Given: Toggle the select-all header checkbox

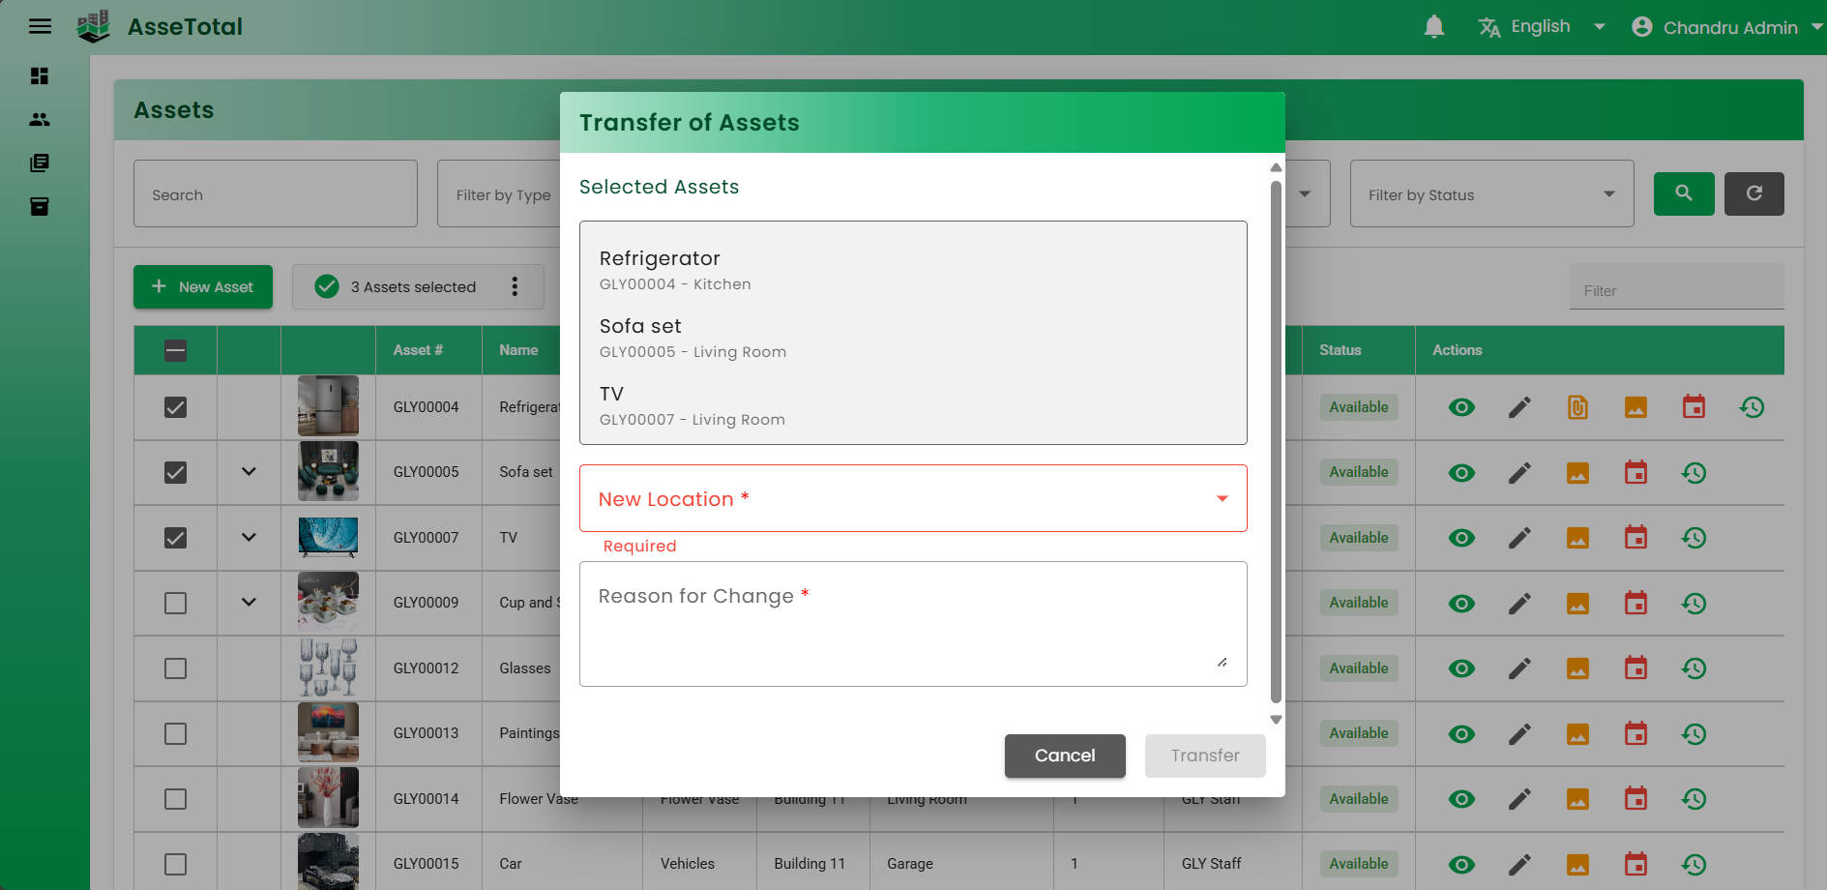Looking at the screenshot, I should (175, 350).
